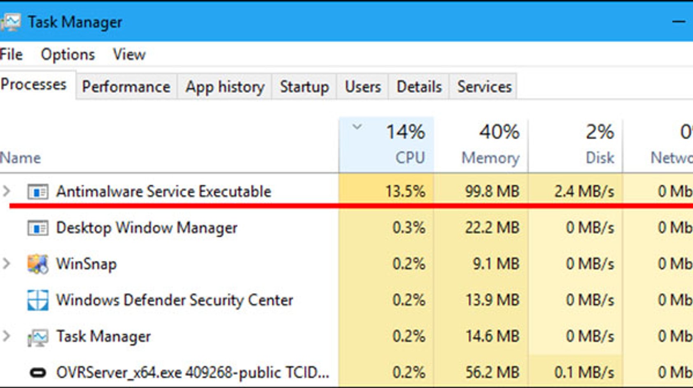Sort by the CPU column header
The width and height of the screenshot is (693, 388).
coord(386,145)
